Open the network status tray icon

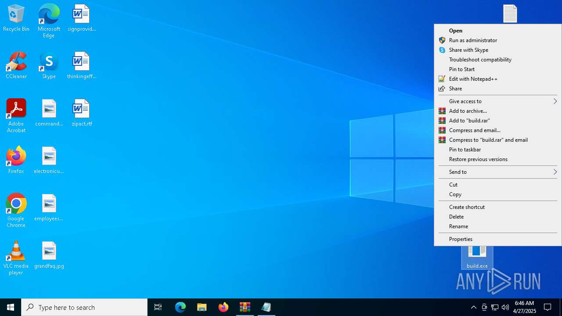point(495,307)
